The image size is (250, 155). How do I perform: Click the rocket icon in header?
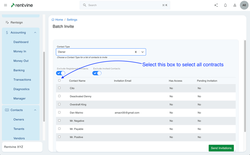[x=235, y=5]
